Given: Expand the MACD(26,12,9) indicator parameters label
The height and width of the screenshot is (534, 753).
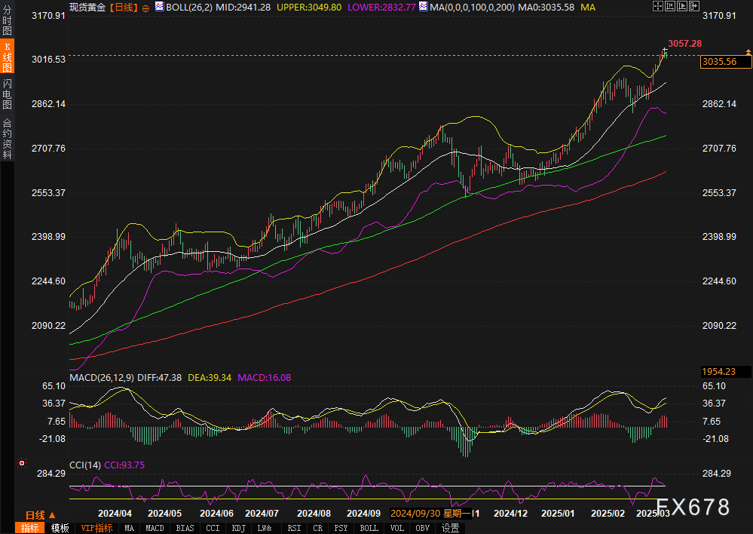Looking at the screenshot, I should 102,377.
